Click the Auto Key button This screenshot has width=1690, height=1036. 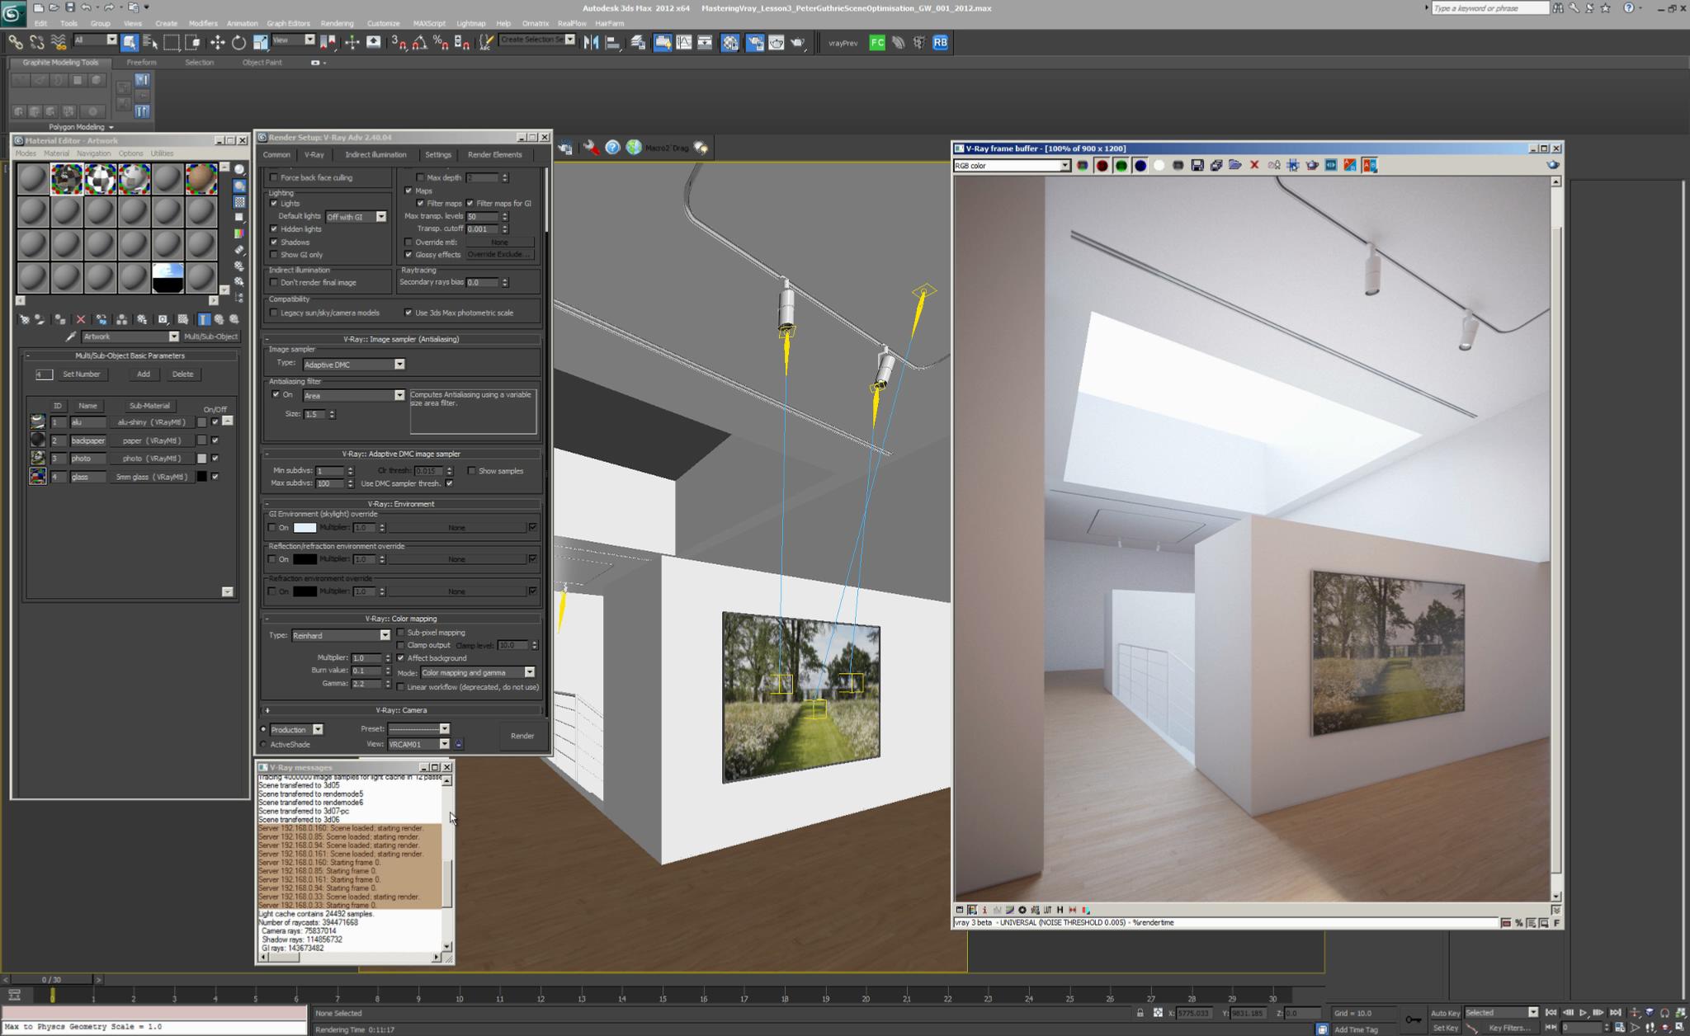point(1445,1013)
